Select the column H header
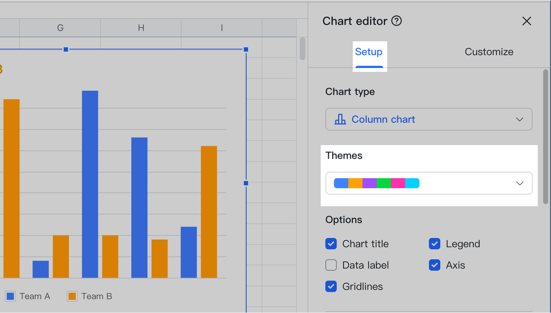 click(x=141, y=28)
